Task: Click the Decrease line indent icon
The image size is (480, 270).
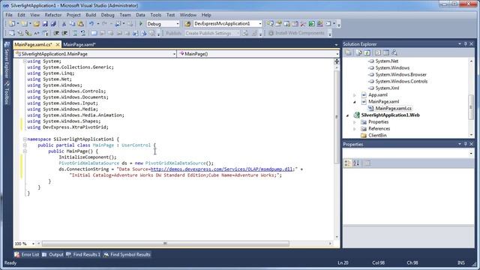Action: [x=56, y=33]
